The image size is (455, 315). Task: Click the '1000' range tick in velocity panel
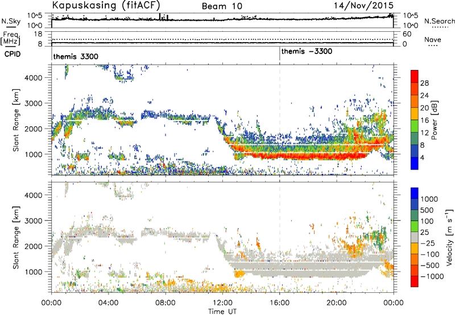point(34,272)
